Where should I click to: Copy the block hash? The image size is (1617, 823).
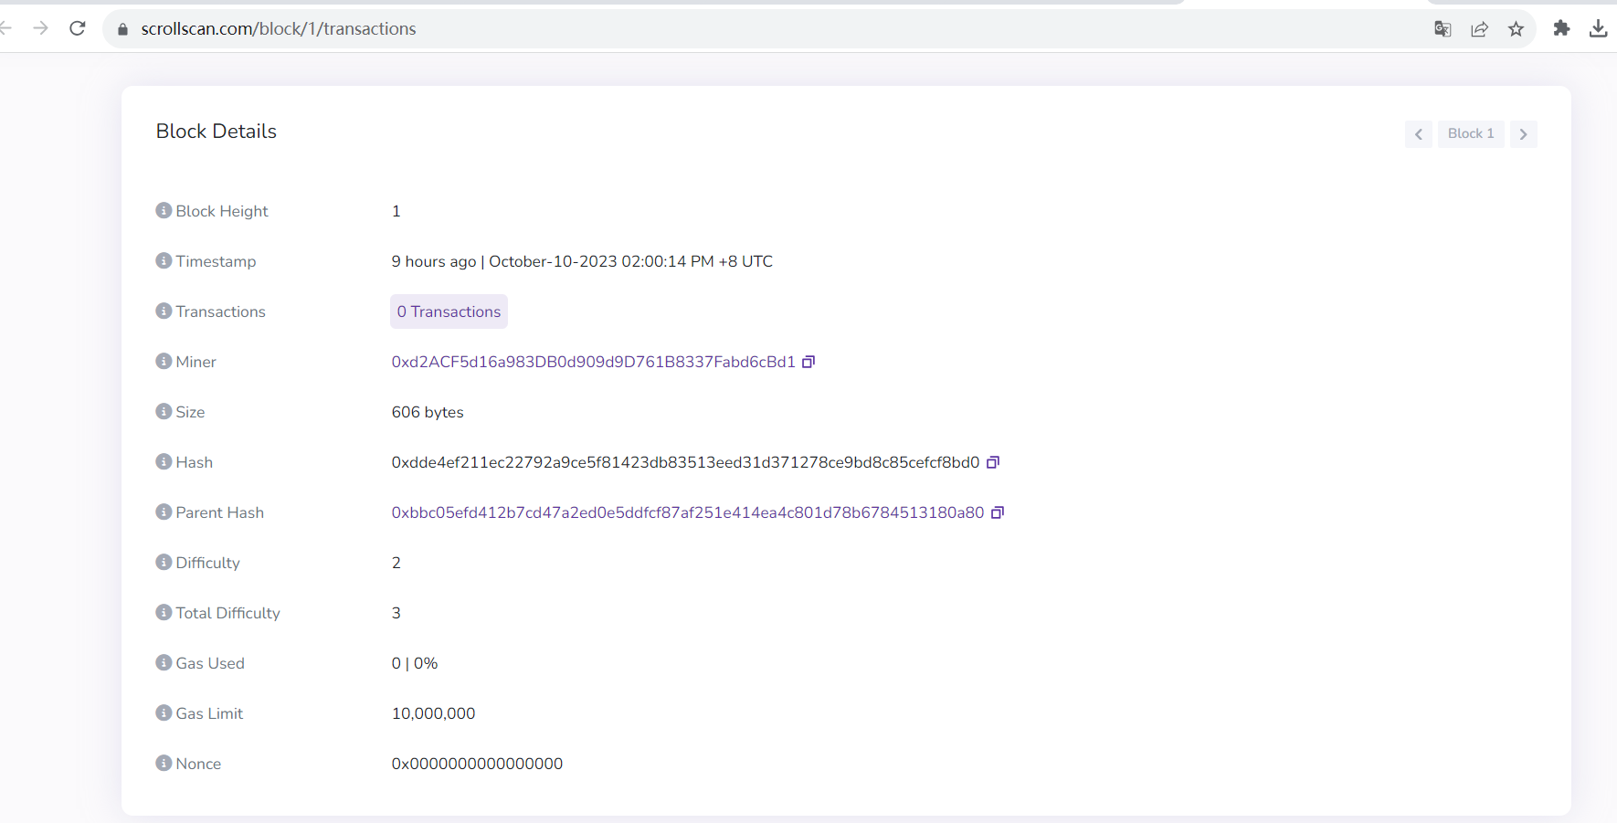[993, 462]
